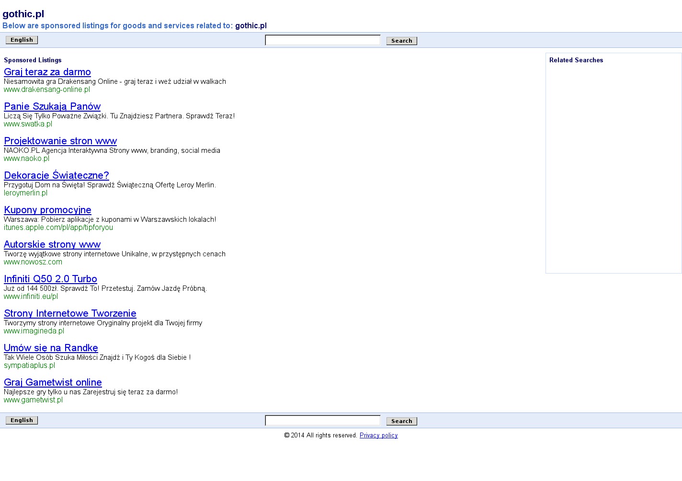Screen dimensions: 682x481
Task: Click the www.gametwist.pl green URL
Action: coord(33,400)
